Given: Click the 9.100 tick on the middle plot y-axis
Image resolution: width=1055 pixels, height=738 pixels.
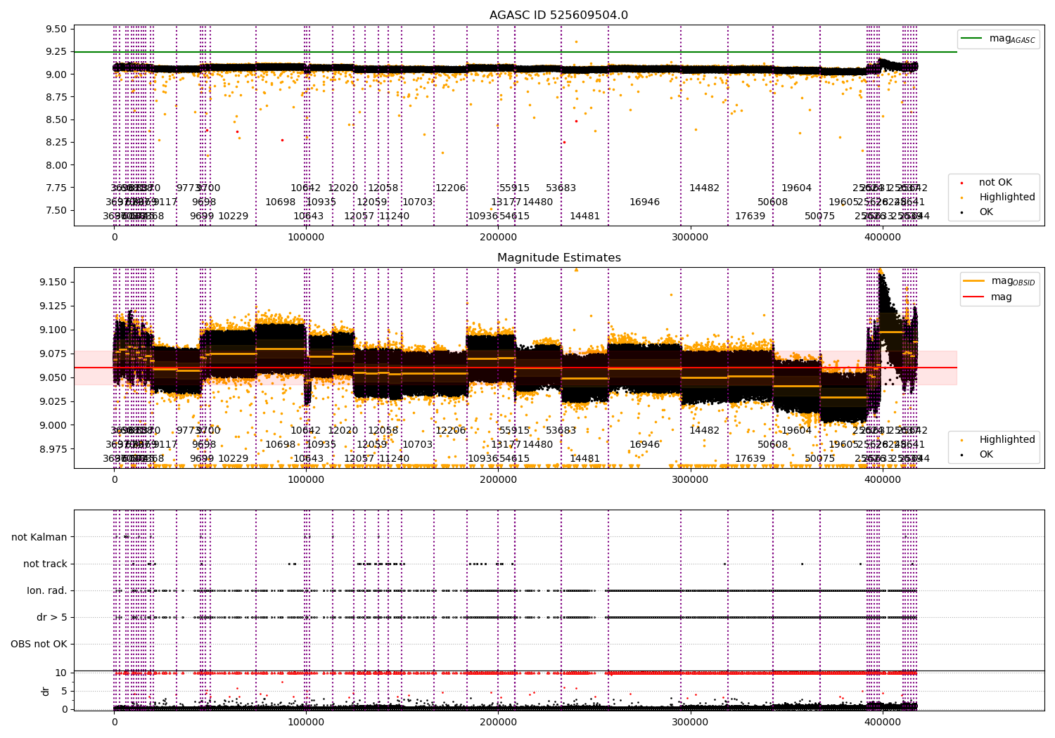Looking at the screenshot, I should (x=53, y=330).
